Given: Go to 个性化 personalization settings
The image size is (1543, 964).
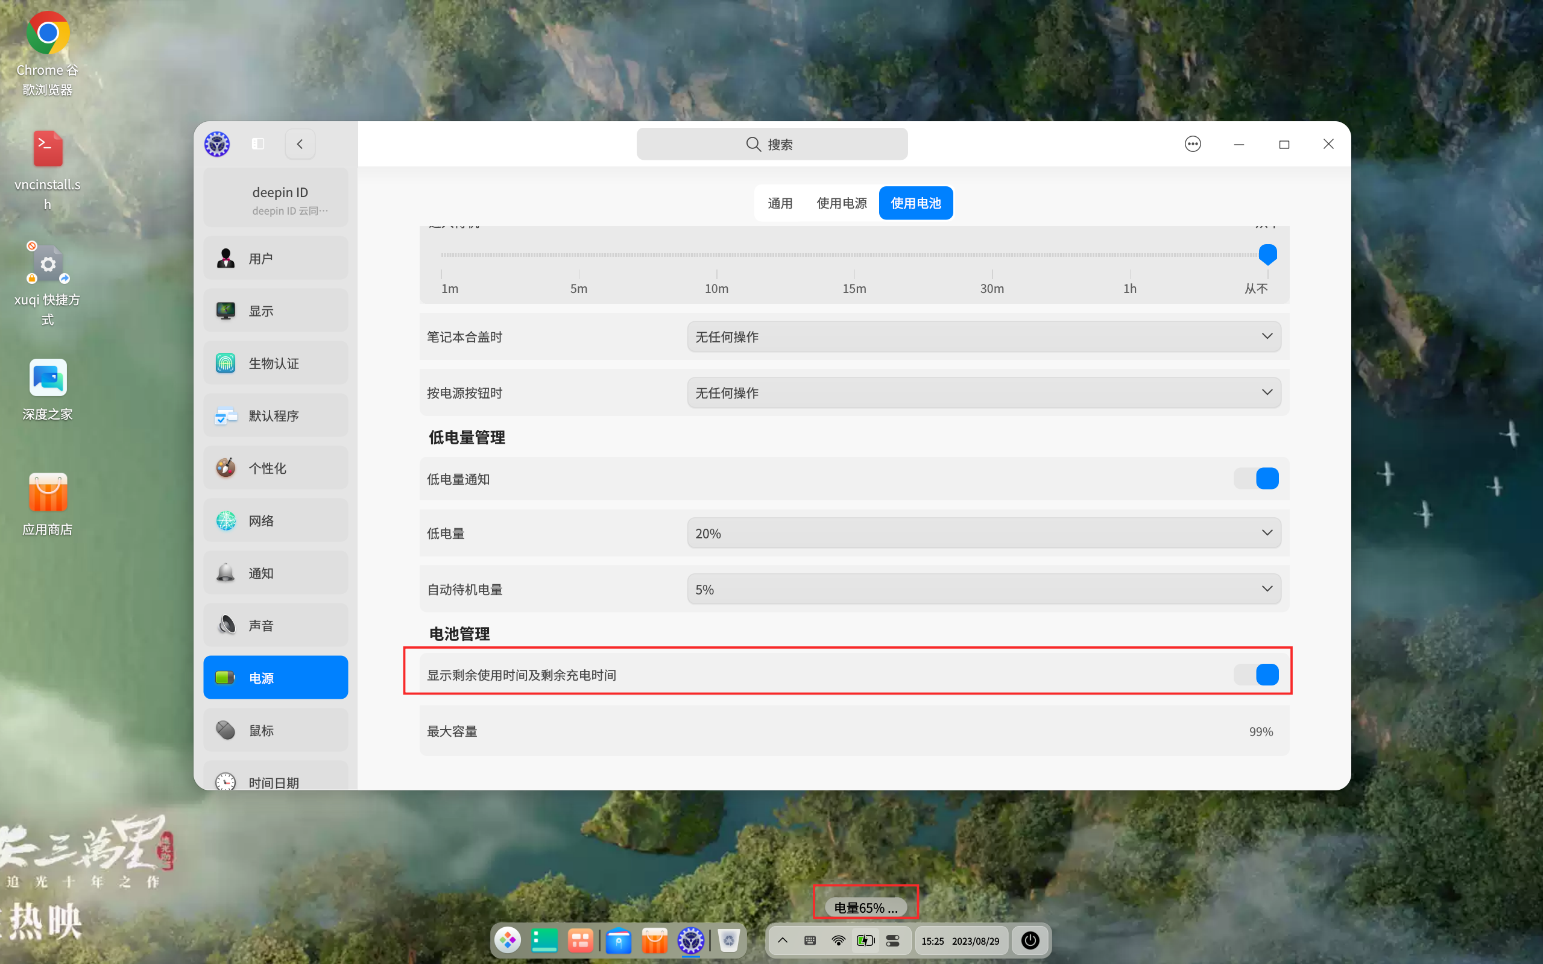Looking at the screenshot, I should 276,467.
